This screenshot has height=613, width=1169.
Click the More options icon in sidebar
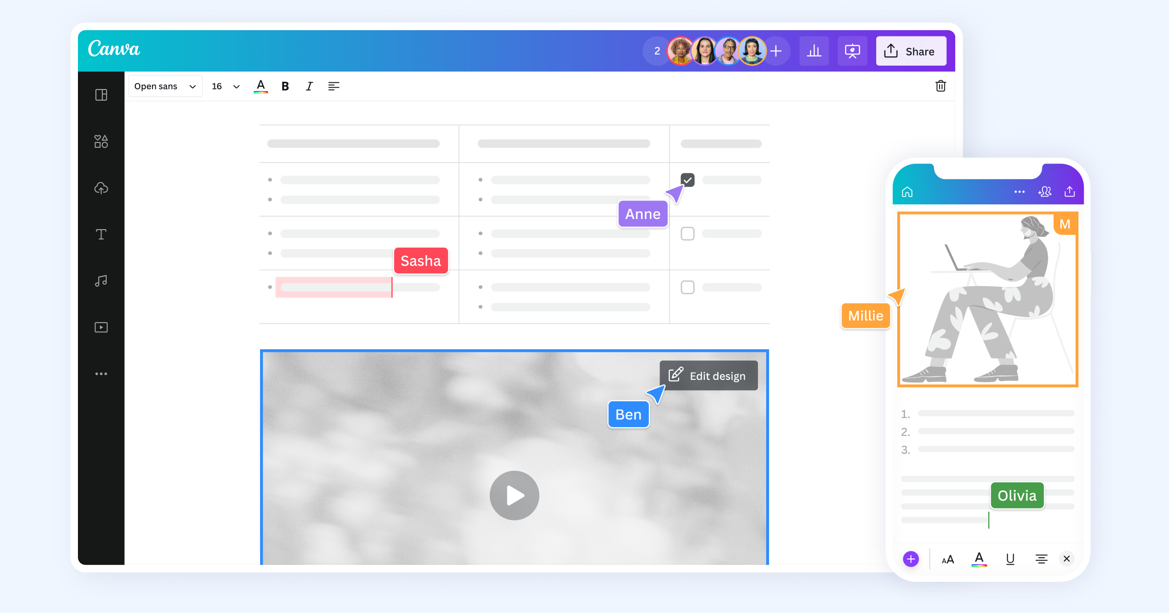tap(101, 375)
